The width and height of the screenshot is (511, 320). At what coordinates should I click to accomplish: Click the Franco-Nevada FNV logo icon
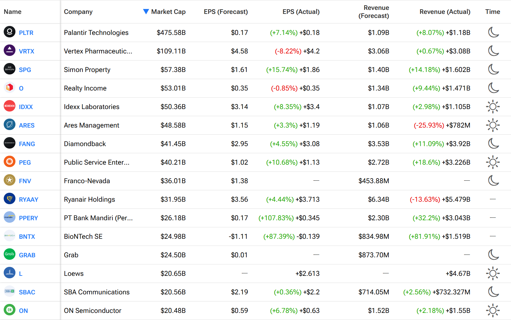pos(10,180)
